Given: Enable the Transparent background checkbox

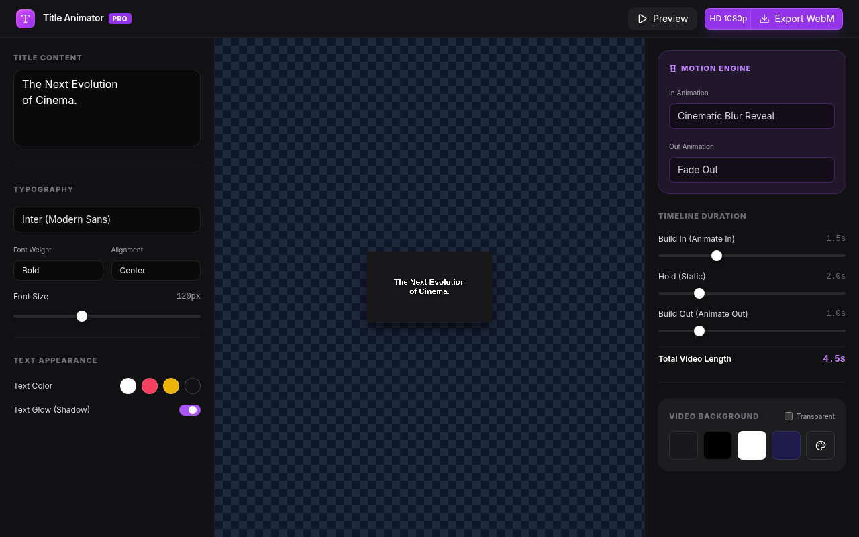Looking at the screenshot, I should coord(789,416).
